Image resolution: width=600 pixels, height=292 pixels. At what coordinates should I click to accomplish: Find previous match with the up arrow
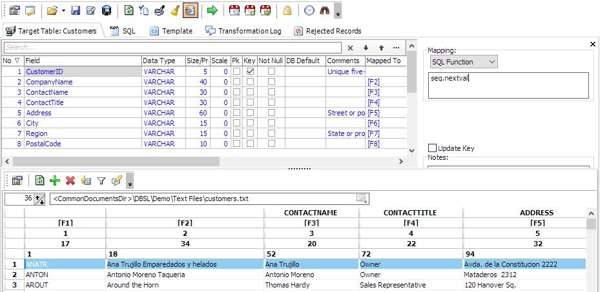(381, 48)
